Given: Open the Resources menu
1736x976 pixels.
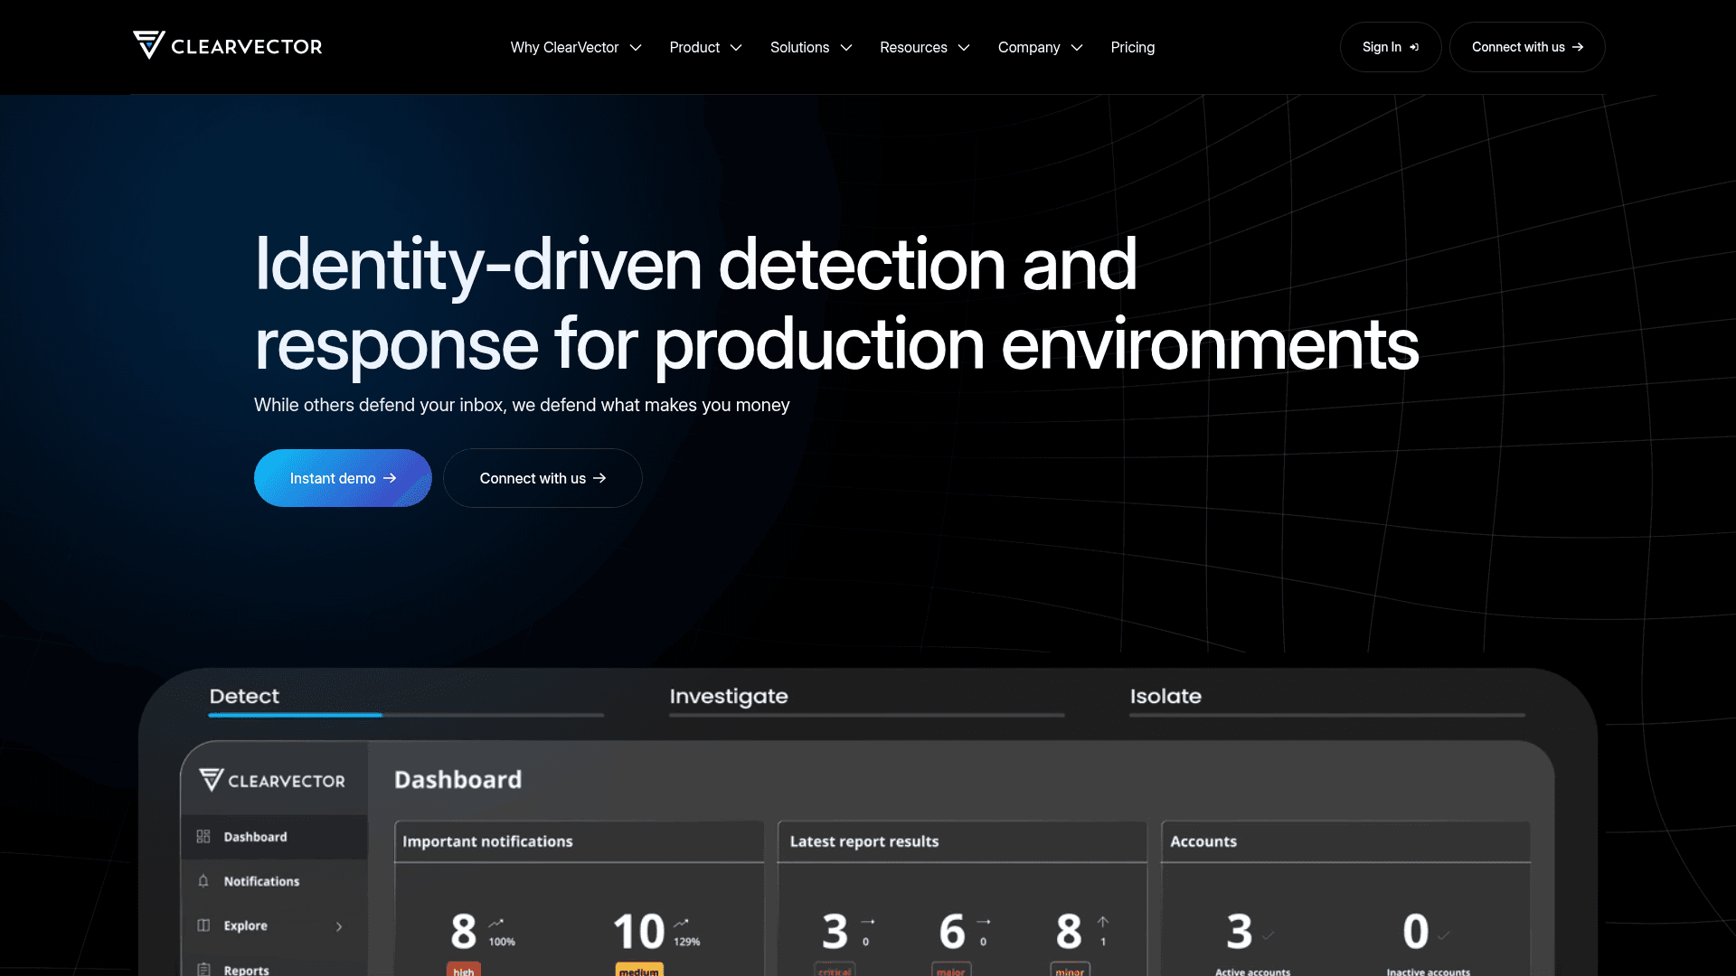Looking at the screenshot, I should click(x=925, y=47).
